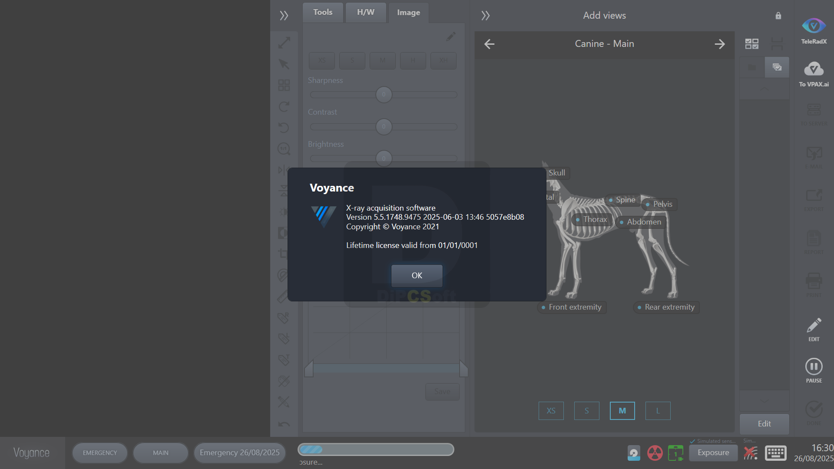This screenshot has height=469, width=834.
Task: Toggle the table positioning view icon
Action: point(777,44)
